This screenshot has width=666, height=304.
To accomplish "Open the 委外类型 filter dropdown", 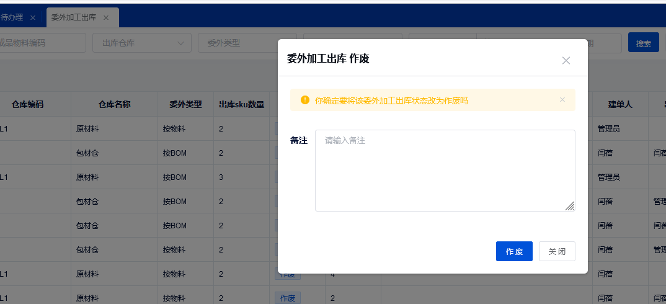I will (x=236, y=43).
